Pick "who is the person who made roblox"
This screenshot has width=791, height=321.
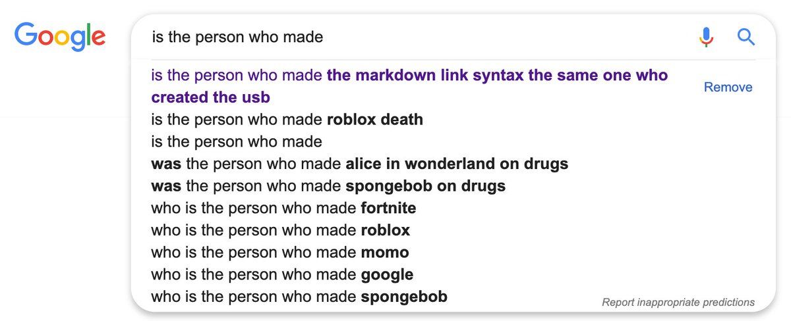(x=280, y=230)
